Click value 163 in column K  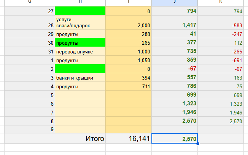click(221, 77)
